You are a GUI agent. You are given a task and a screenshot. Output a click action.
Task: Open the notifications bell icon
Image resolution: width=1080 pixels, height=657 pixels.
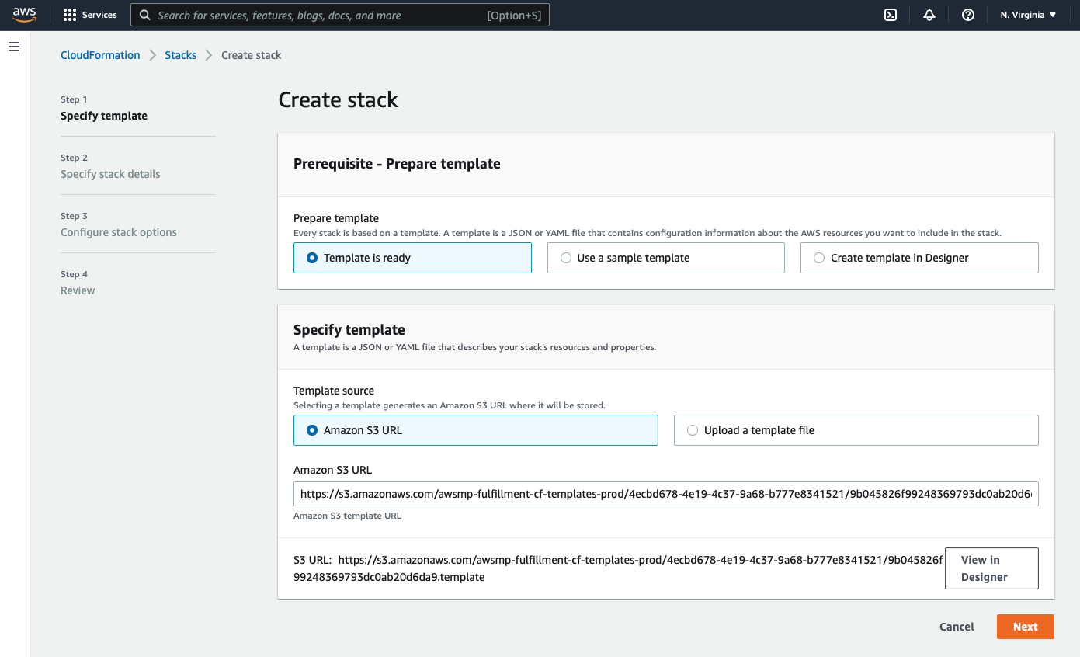point(929,14)
